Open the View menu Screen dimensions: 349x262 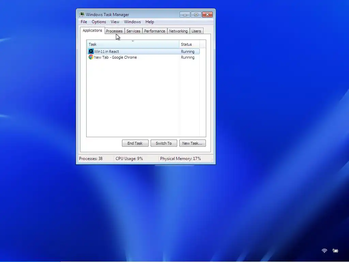115,22
